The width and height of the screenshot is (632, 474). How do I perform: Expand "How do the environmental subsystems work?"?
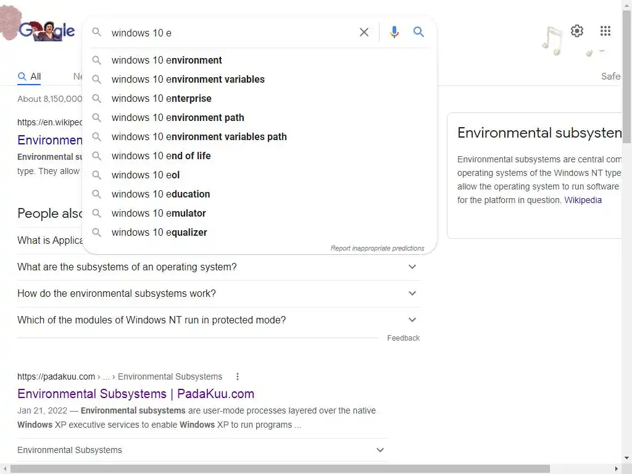pyautogui.click(x=412, y=294)
